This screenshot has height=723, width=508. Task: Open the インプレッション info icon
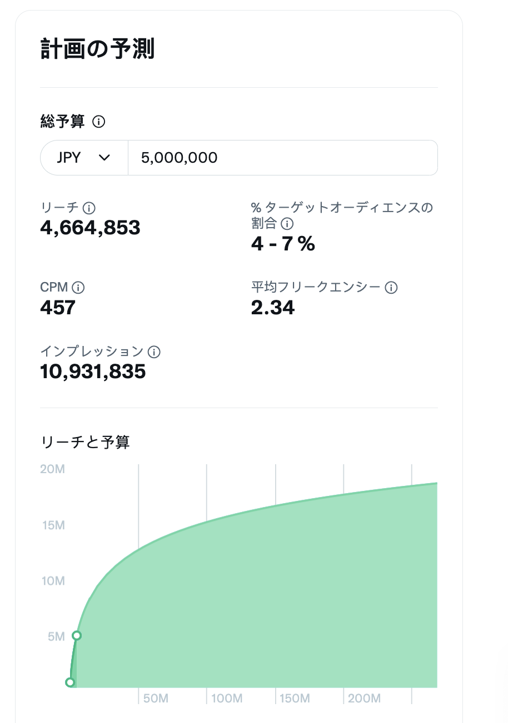[154, 352]
